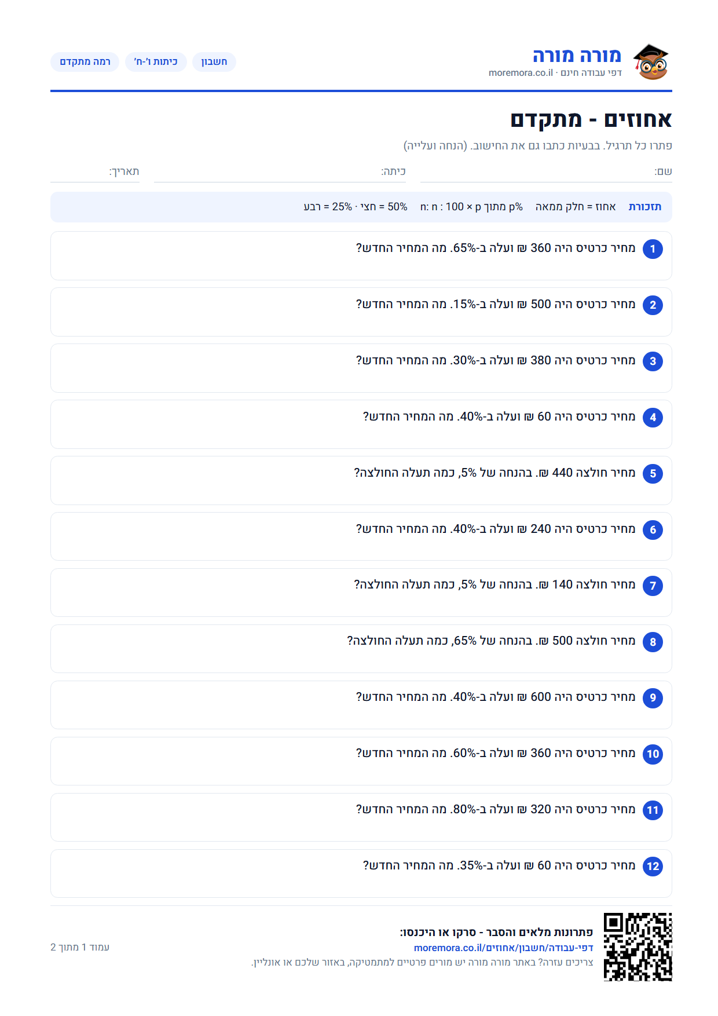Click the number 10 question badge
The width and height of the screenshot is (718, 1016).
(653, 754)
